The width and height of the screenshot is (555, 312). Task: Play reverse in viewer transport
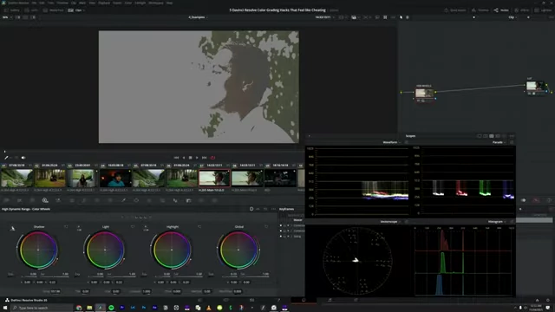click(184, 158)
